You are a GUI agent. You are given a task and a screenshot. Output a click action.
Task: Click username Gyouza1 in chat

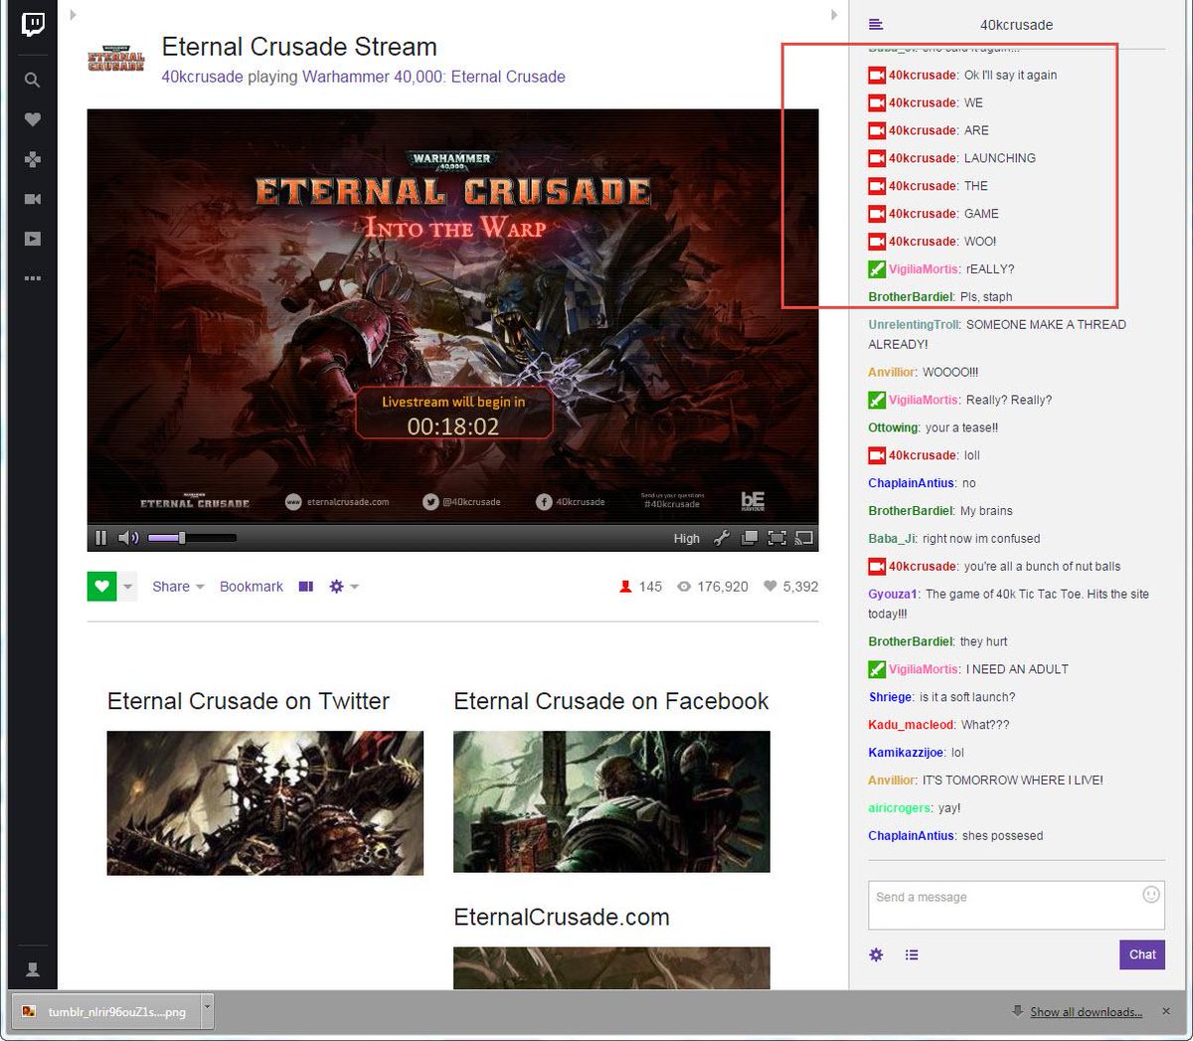(894, 594)
